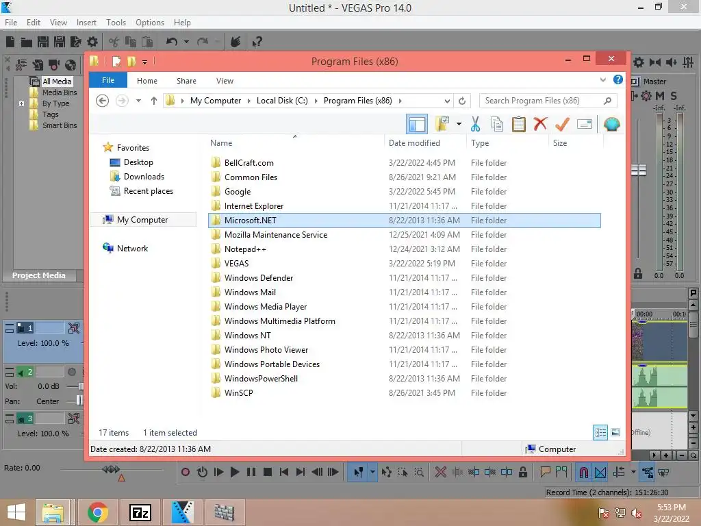Image resolution: width=701 pixels, height=526 pixels.
Task: Click the transport Play button
Action: click(234, 472)
